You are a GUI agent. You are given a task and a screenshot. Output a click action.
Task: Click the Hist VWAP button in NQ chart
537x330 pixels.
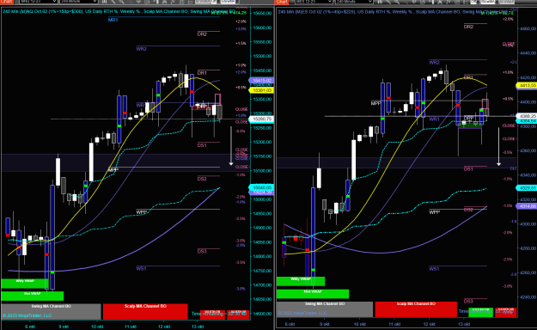[33, 296]
